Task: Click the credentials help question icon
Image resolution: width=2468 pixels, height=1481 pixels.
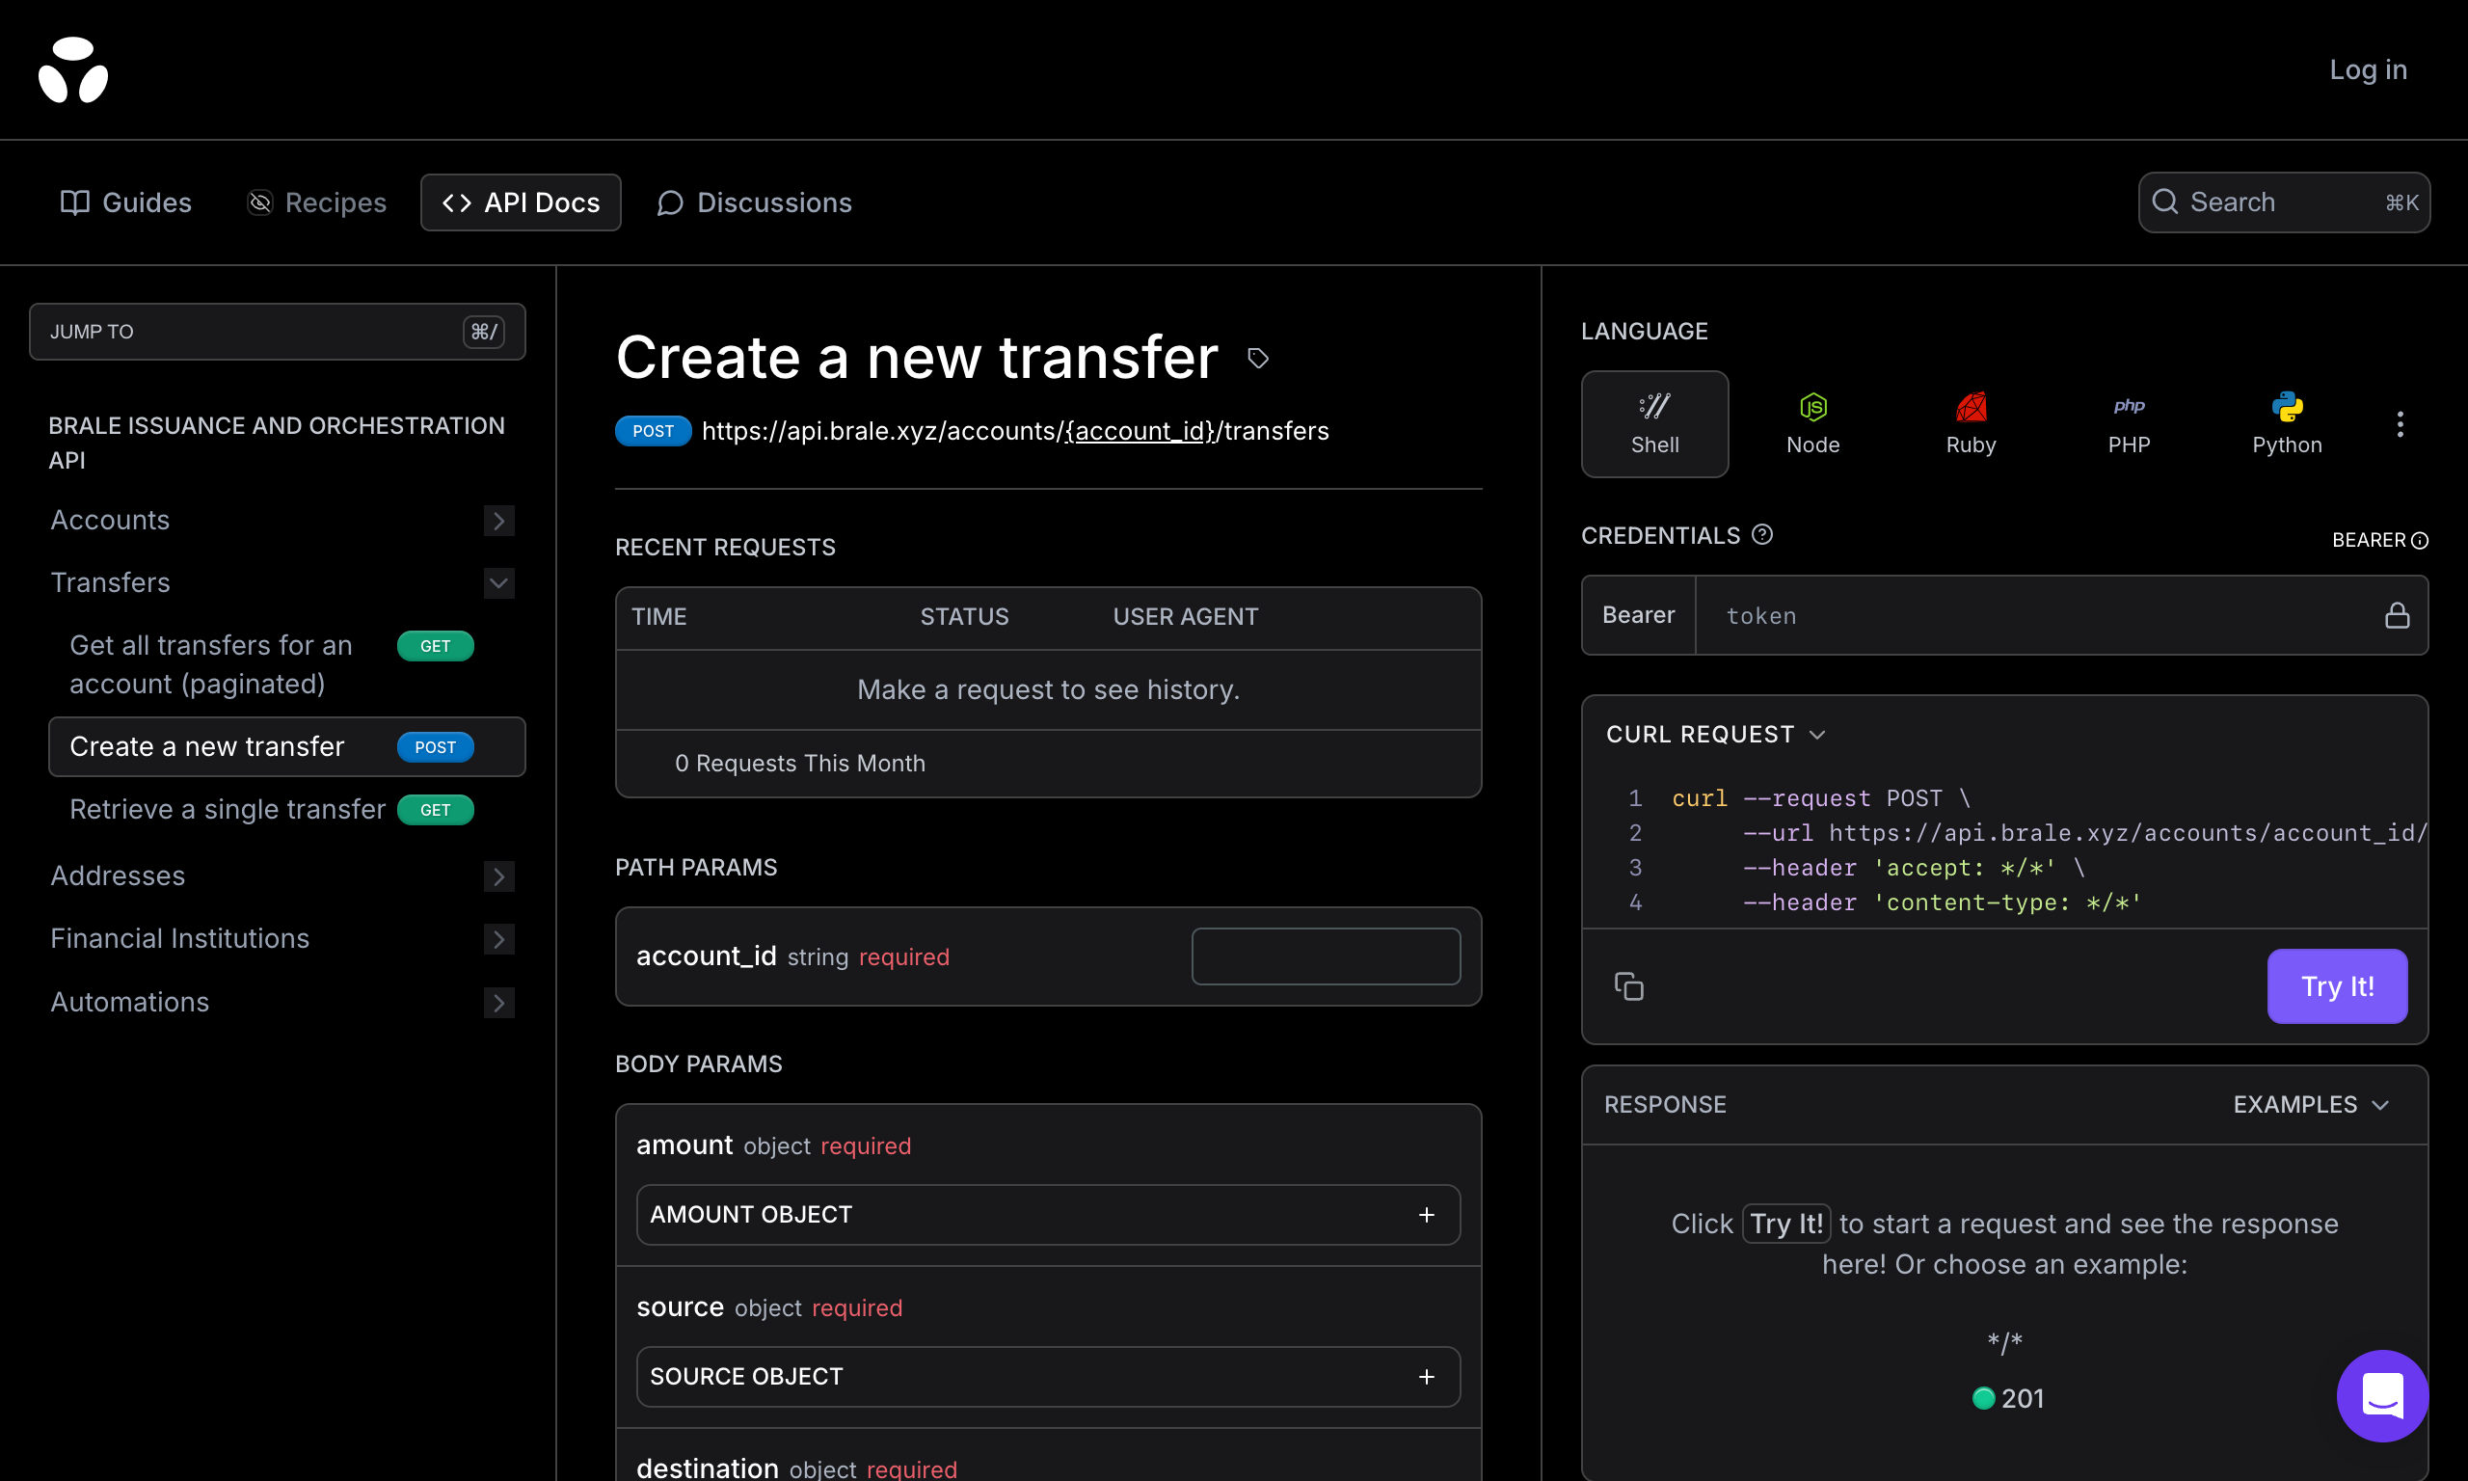Action: tap(1761, 535)
